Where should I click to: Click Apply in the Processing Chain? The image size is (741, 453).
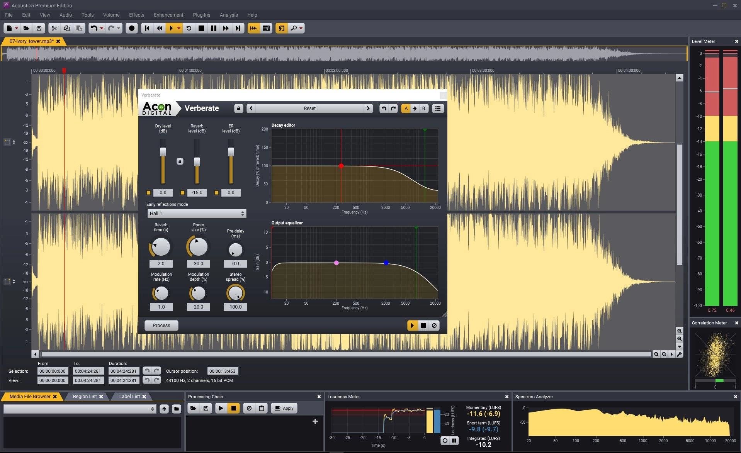[x=284, y=408]
